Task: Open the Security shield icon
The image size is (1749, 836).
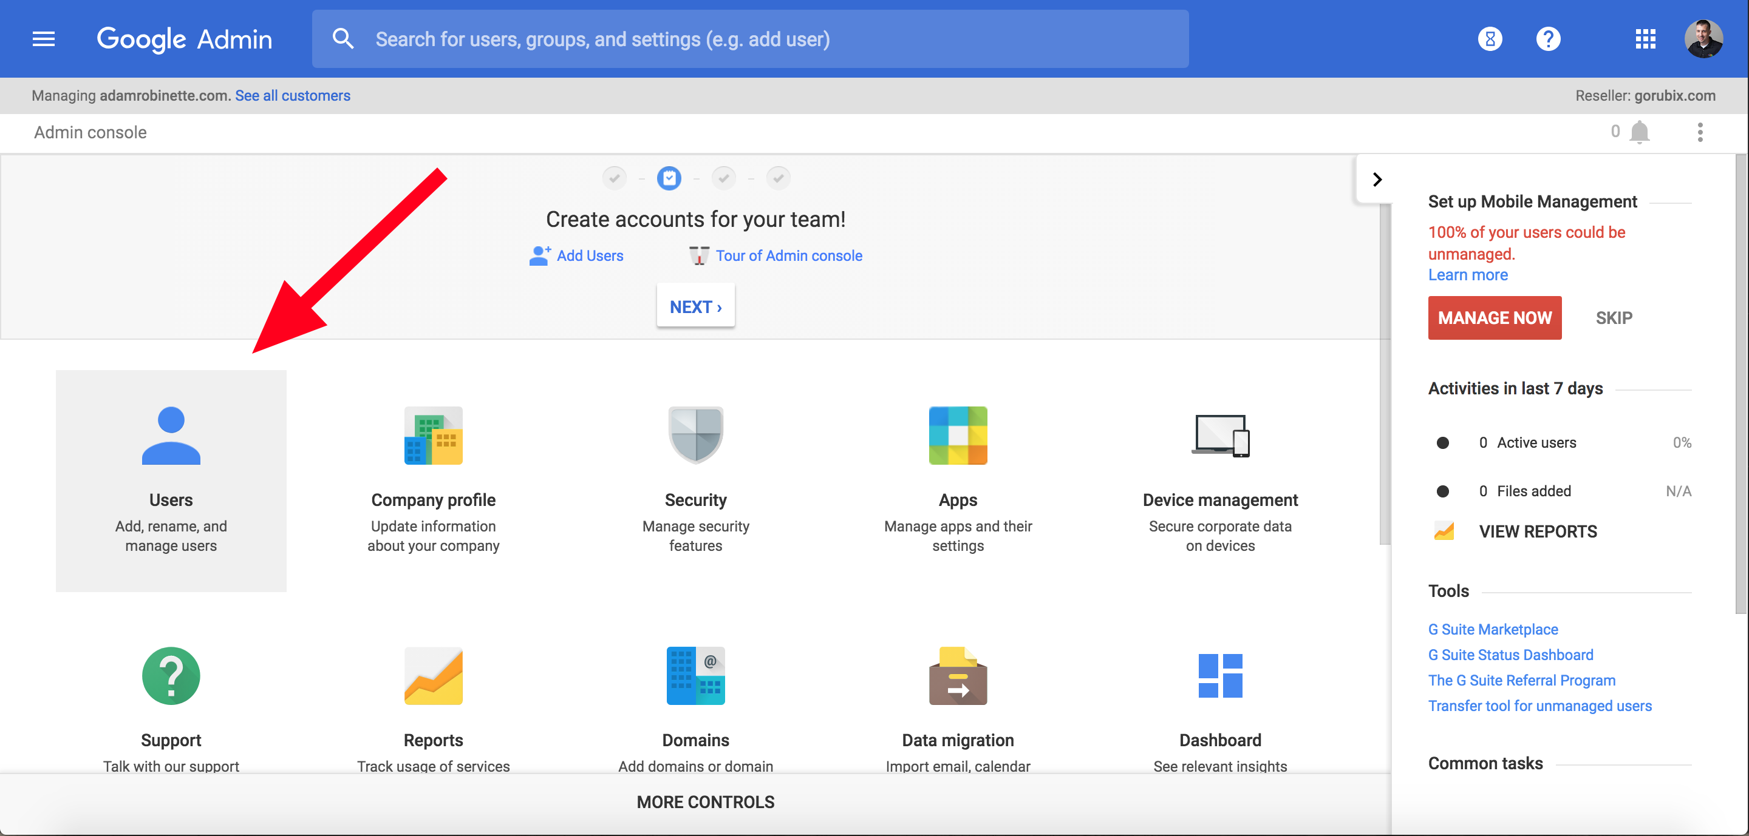Action: 695,435
